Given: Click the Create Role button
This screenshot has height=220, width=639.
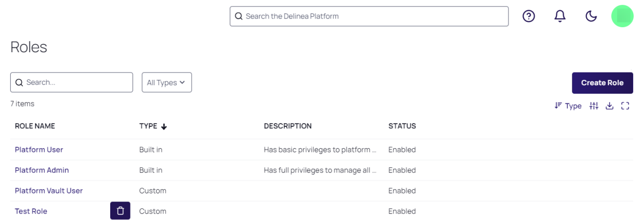Looking at the screenshot, I should (x=602, y=83).
